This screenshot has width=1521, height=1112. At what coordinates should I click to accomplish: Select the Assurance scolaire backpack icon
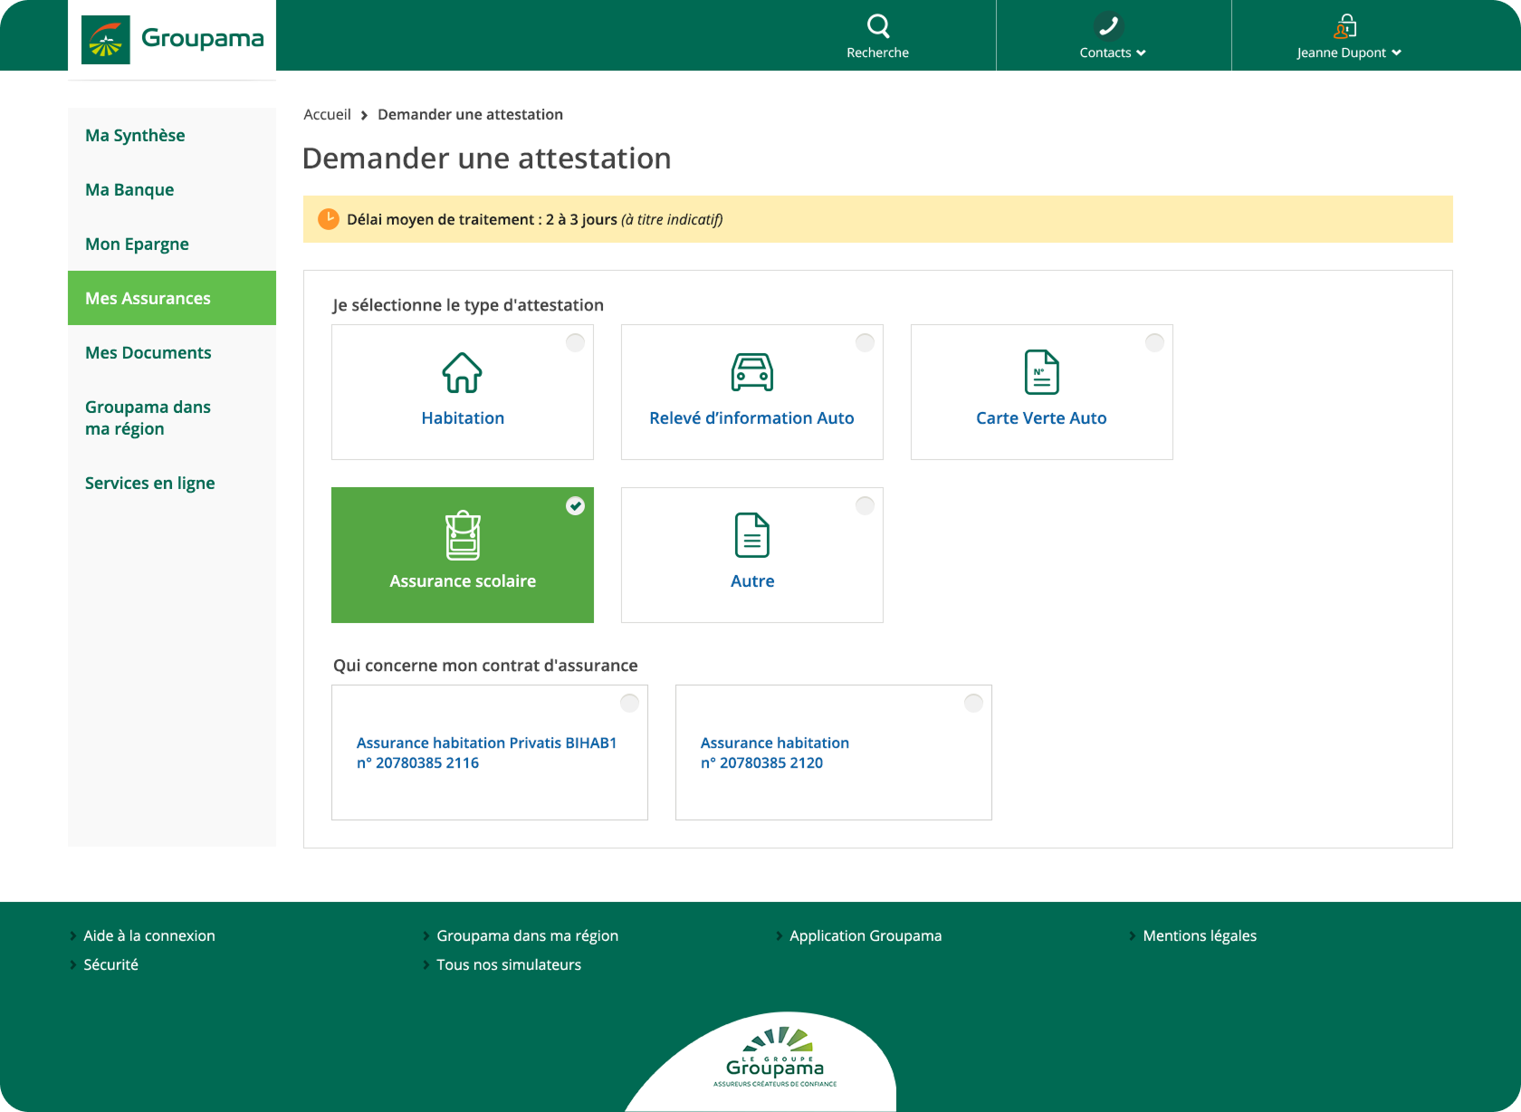tap(462, 535)
